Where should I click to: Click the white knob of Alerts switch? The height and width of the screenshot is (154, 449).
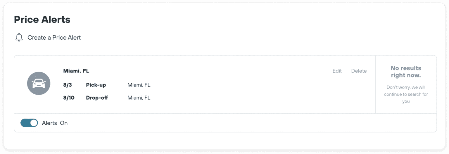[x=34, y=123]
